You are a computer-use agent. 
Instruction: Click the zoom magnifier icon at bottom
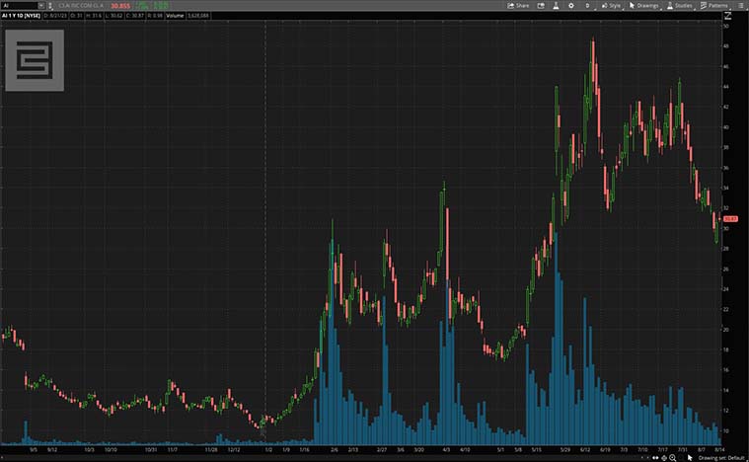673,458
